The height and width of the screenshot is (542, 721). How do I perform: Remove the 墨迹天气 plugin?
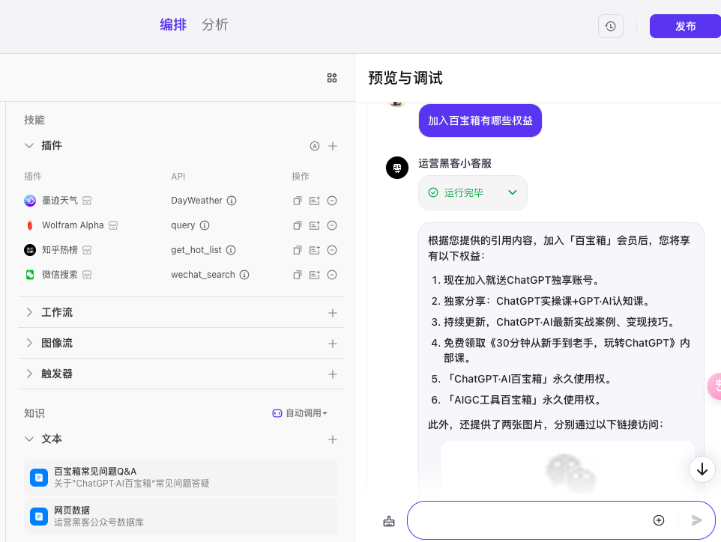[x=332, y=201]
